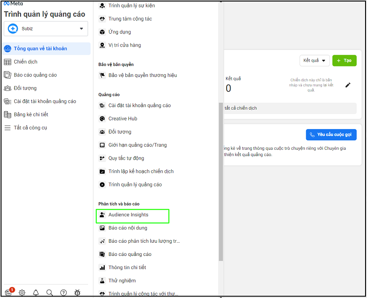The image size is (367, 298).
Task: Click the tools menu vertical scrollbar
Action: tap(221, 181)
